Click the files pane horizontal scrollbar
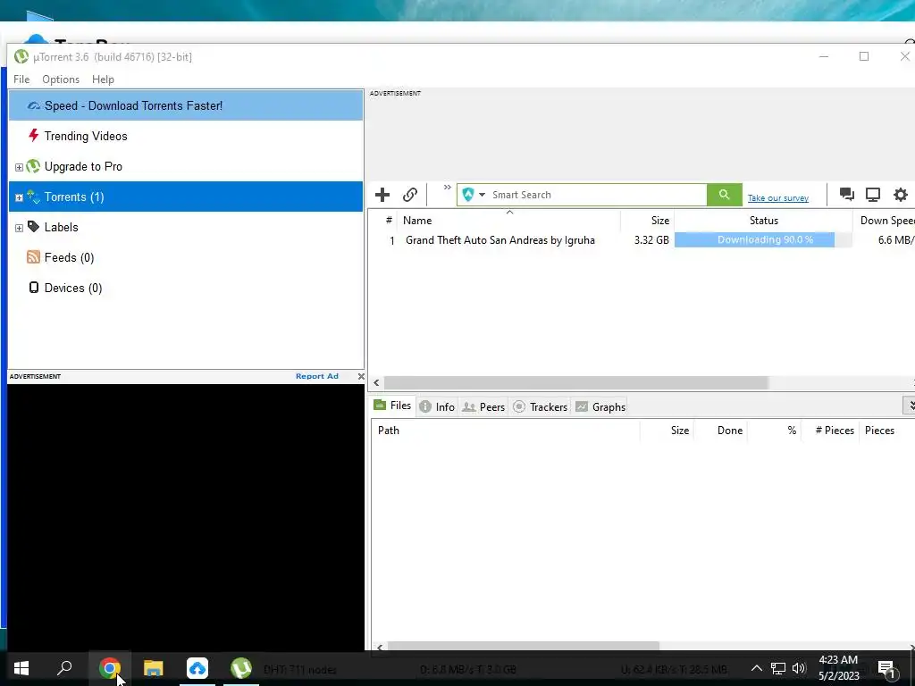The image size is (915, 686). click(524, 647)
